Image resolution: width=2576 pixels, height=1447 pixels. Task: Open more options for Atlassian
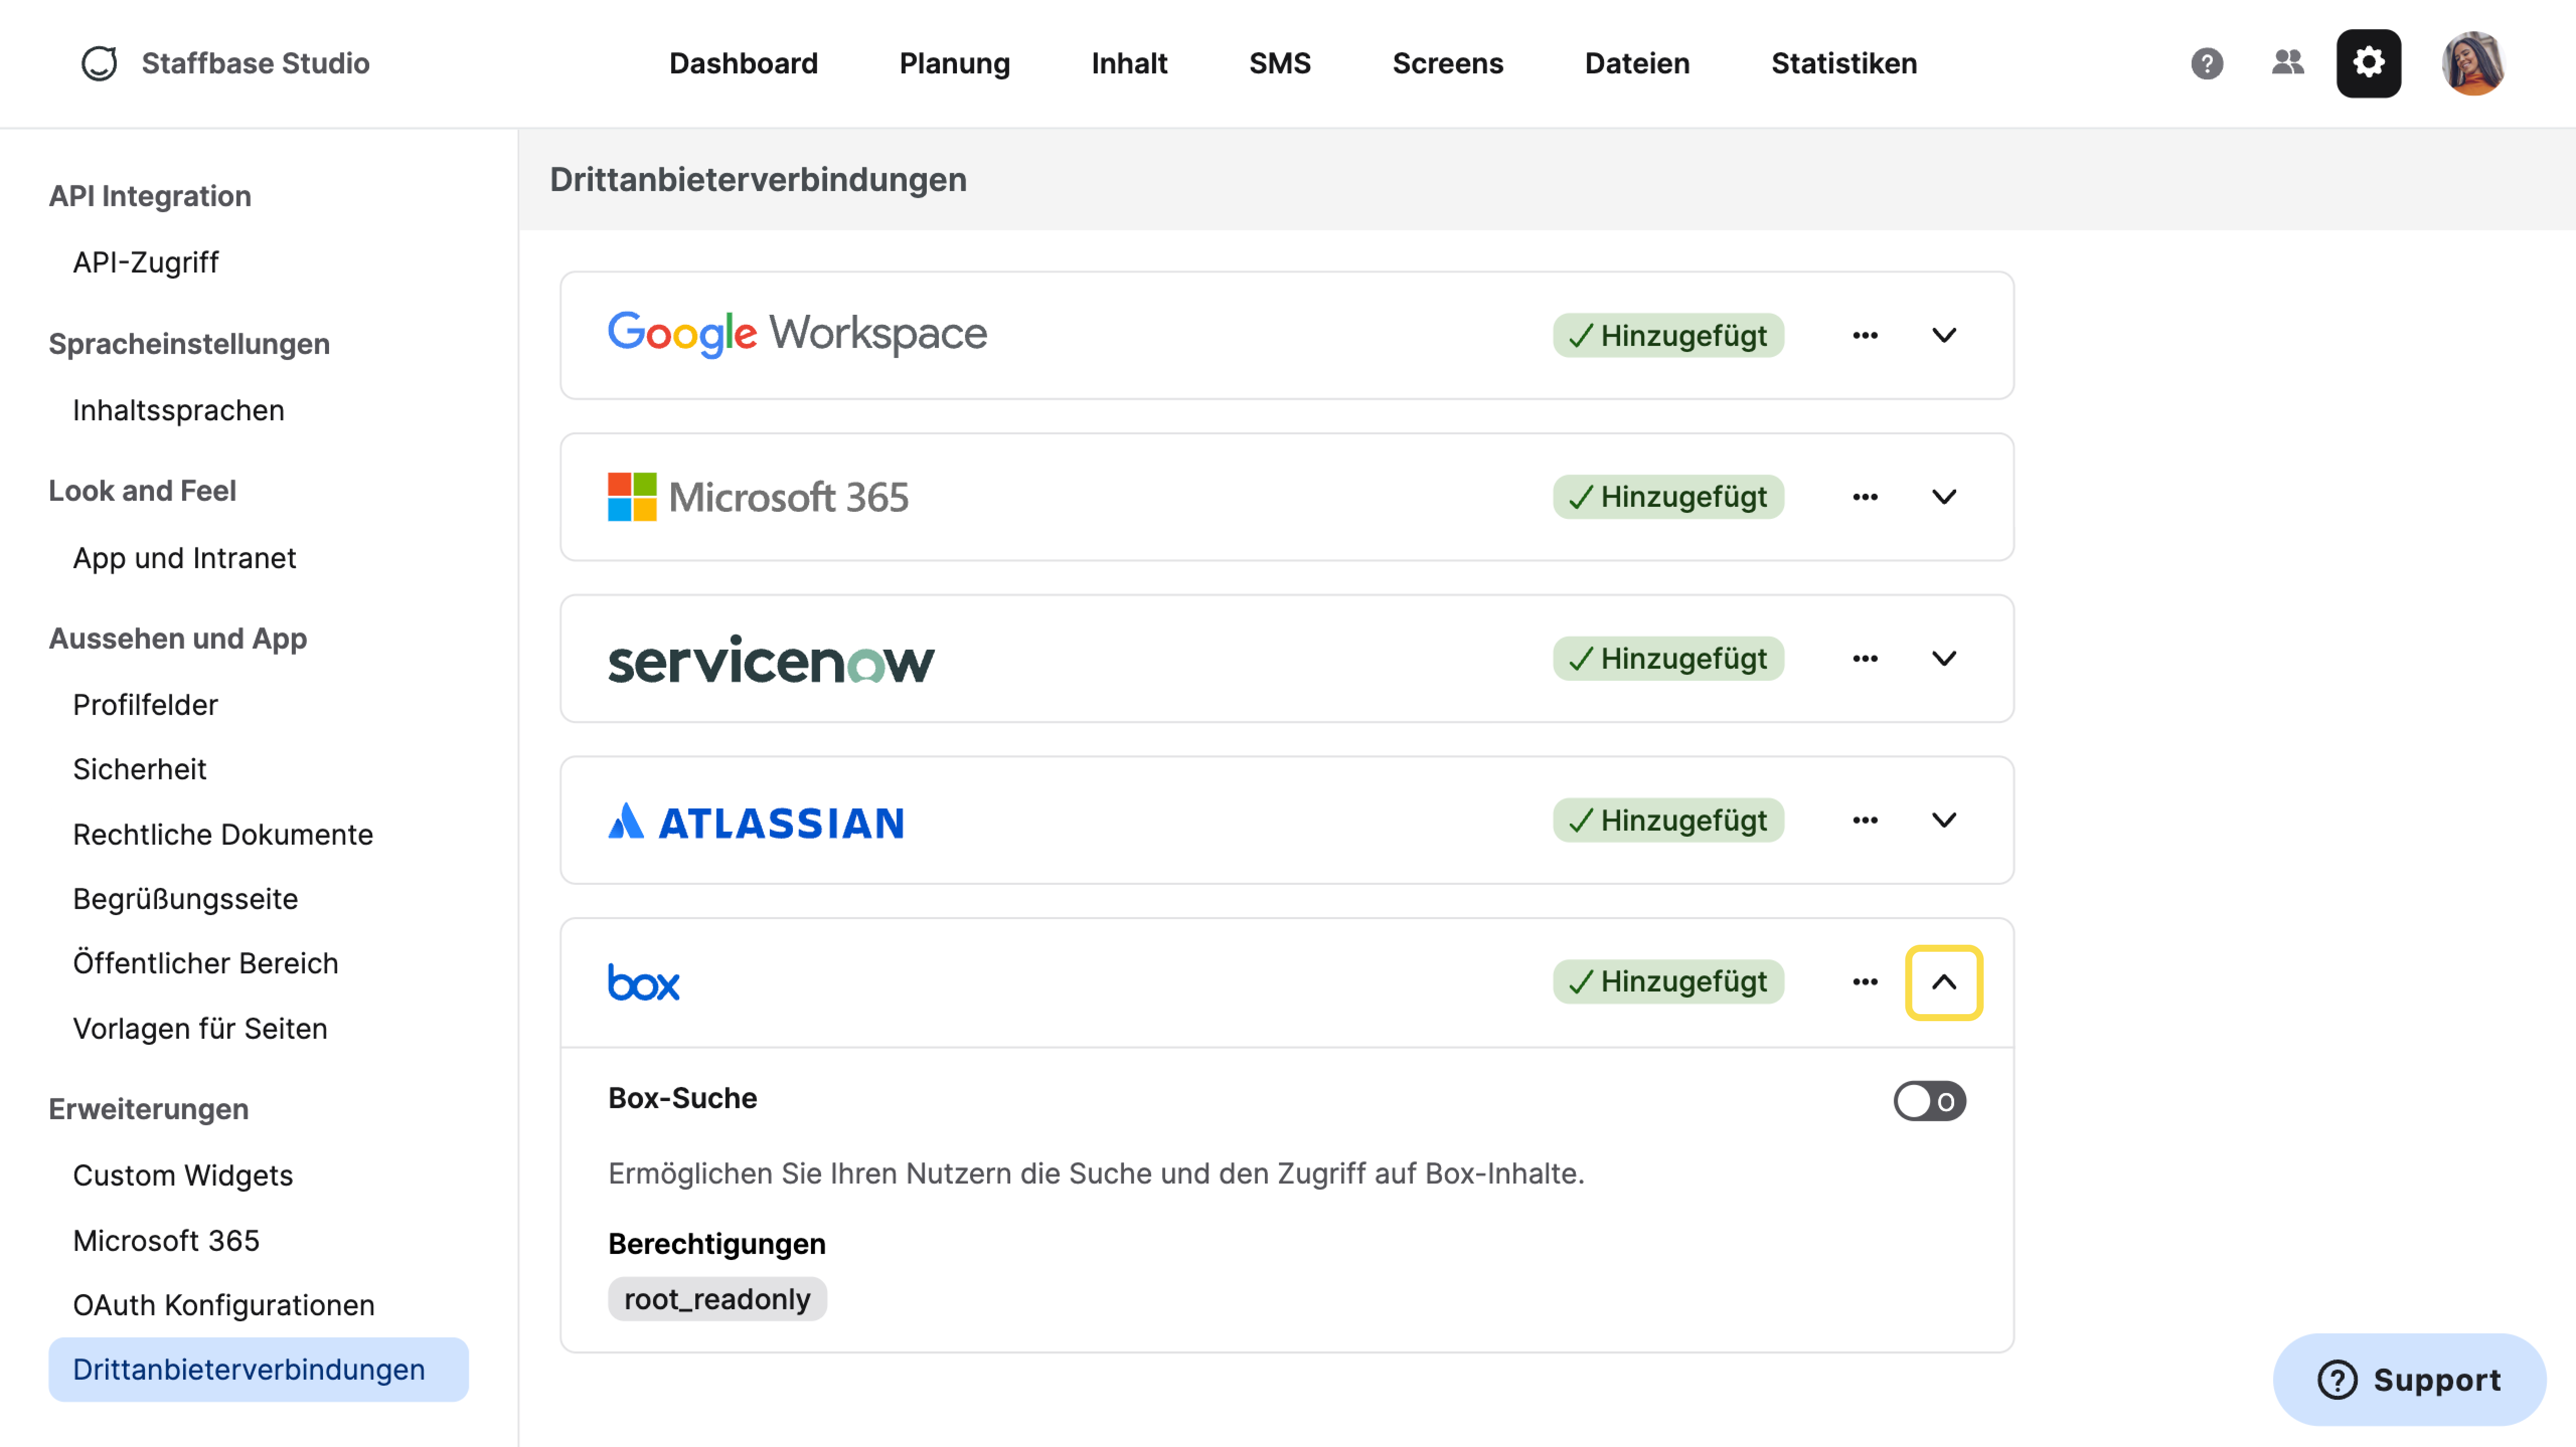(x=1865, y=821)
